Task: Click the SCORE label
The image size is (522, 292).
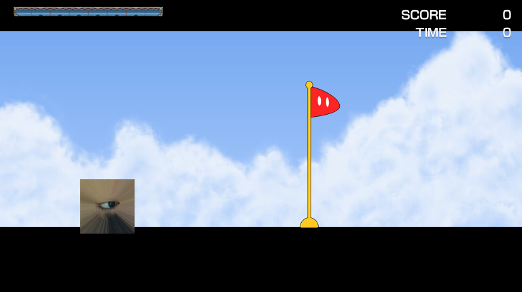Action: pos(423,15)
